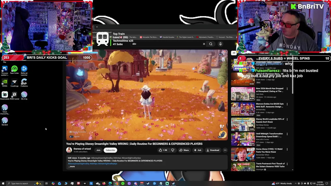The height and width of the screenshot is (186, 331).
Task: Open options menu for Disneyland merch video
Action: (x=287, y=89)
